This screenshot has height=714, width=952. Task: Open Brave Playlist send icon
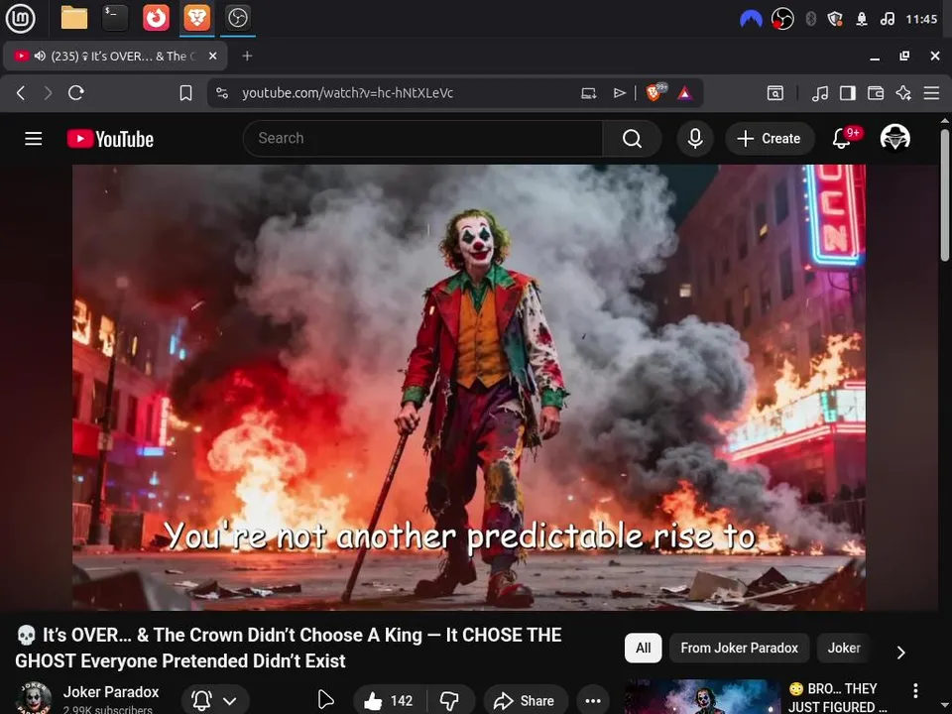619,93
